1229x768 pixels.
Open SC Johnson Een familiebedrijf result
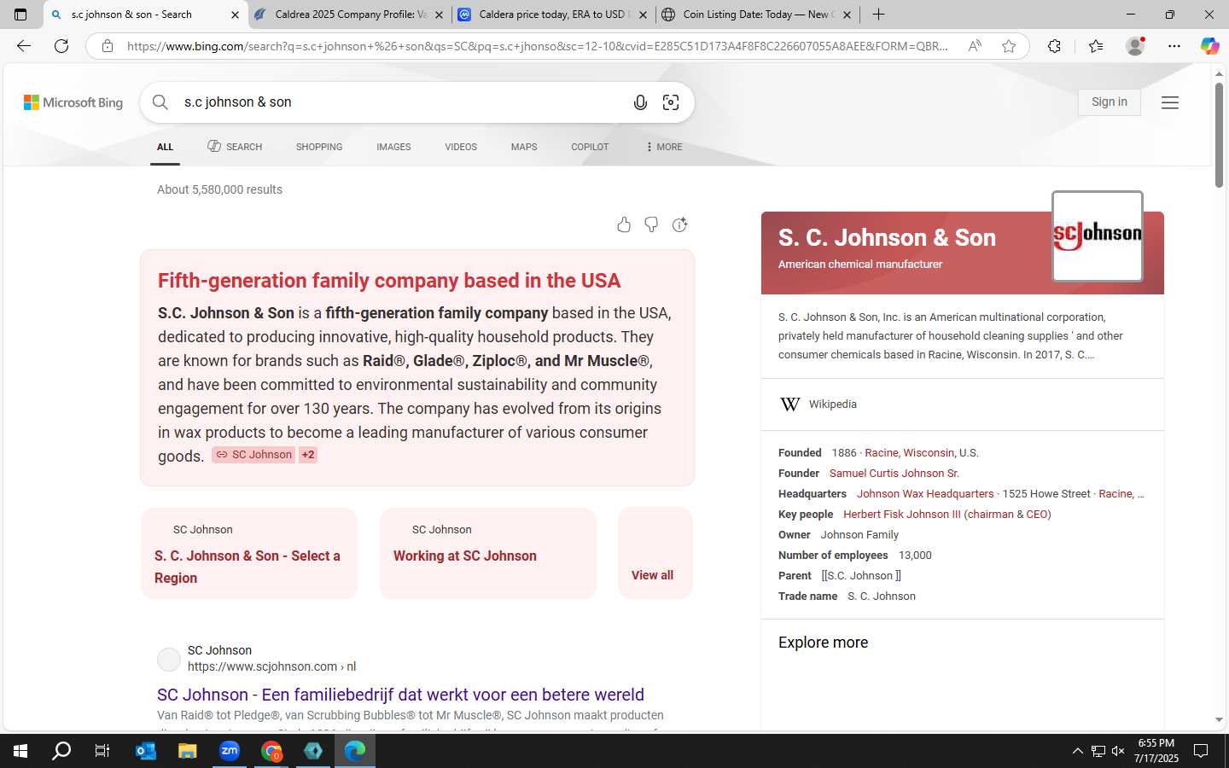[x=400, y=695]
